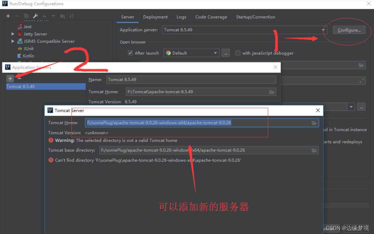Click error icon beside Can't find directory
The height and width of the screenshot is (234, 374).
click(x=51, y=160)
